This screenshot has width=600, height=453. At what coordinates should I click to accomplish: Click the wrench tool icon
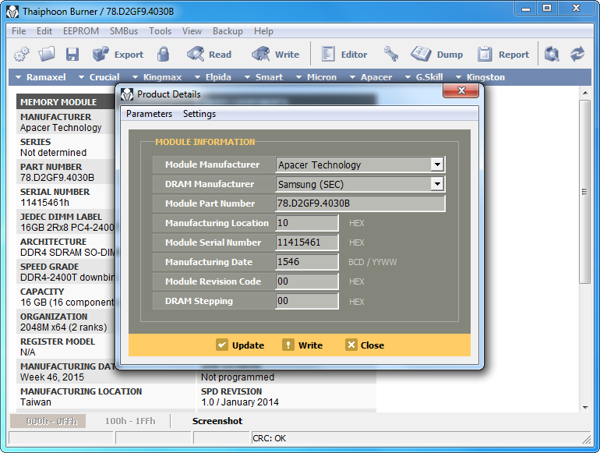(391, 55)
